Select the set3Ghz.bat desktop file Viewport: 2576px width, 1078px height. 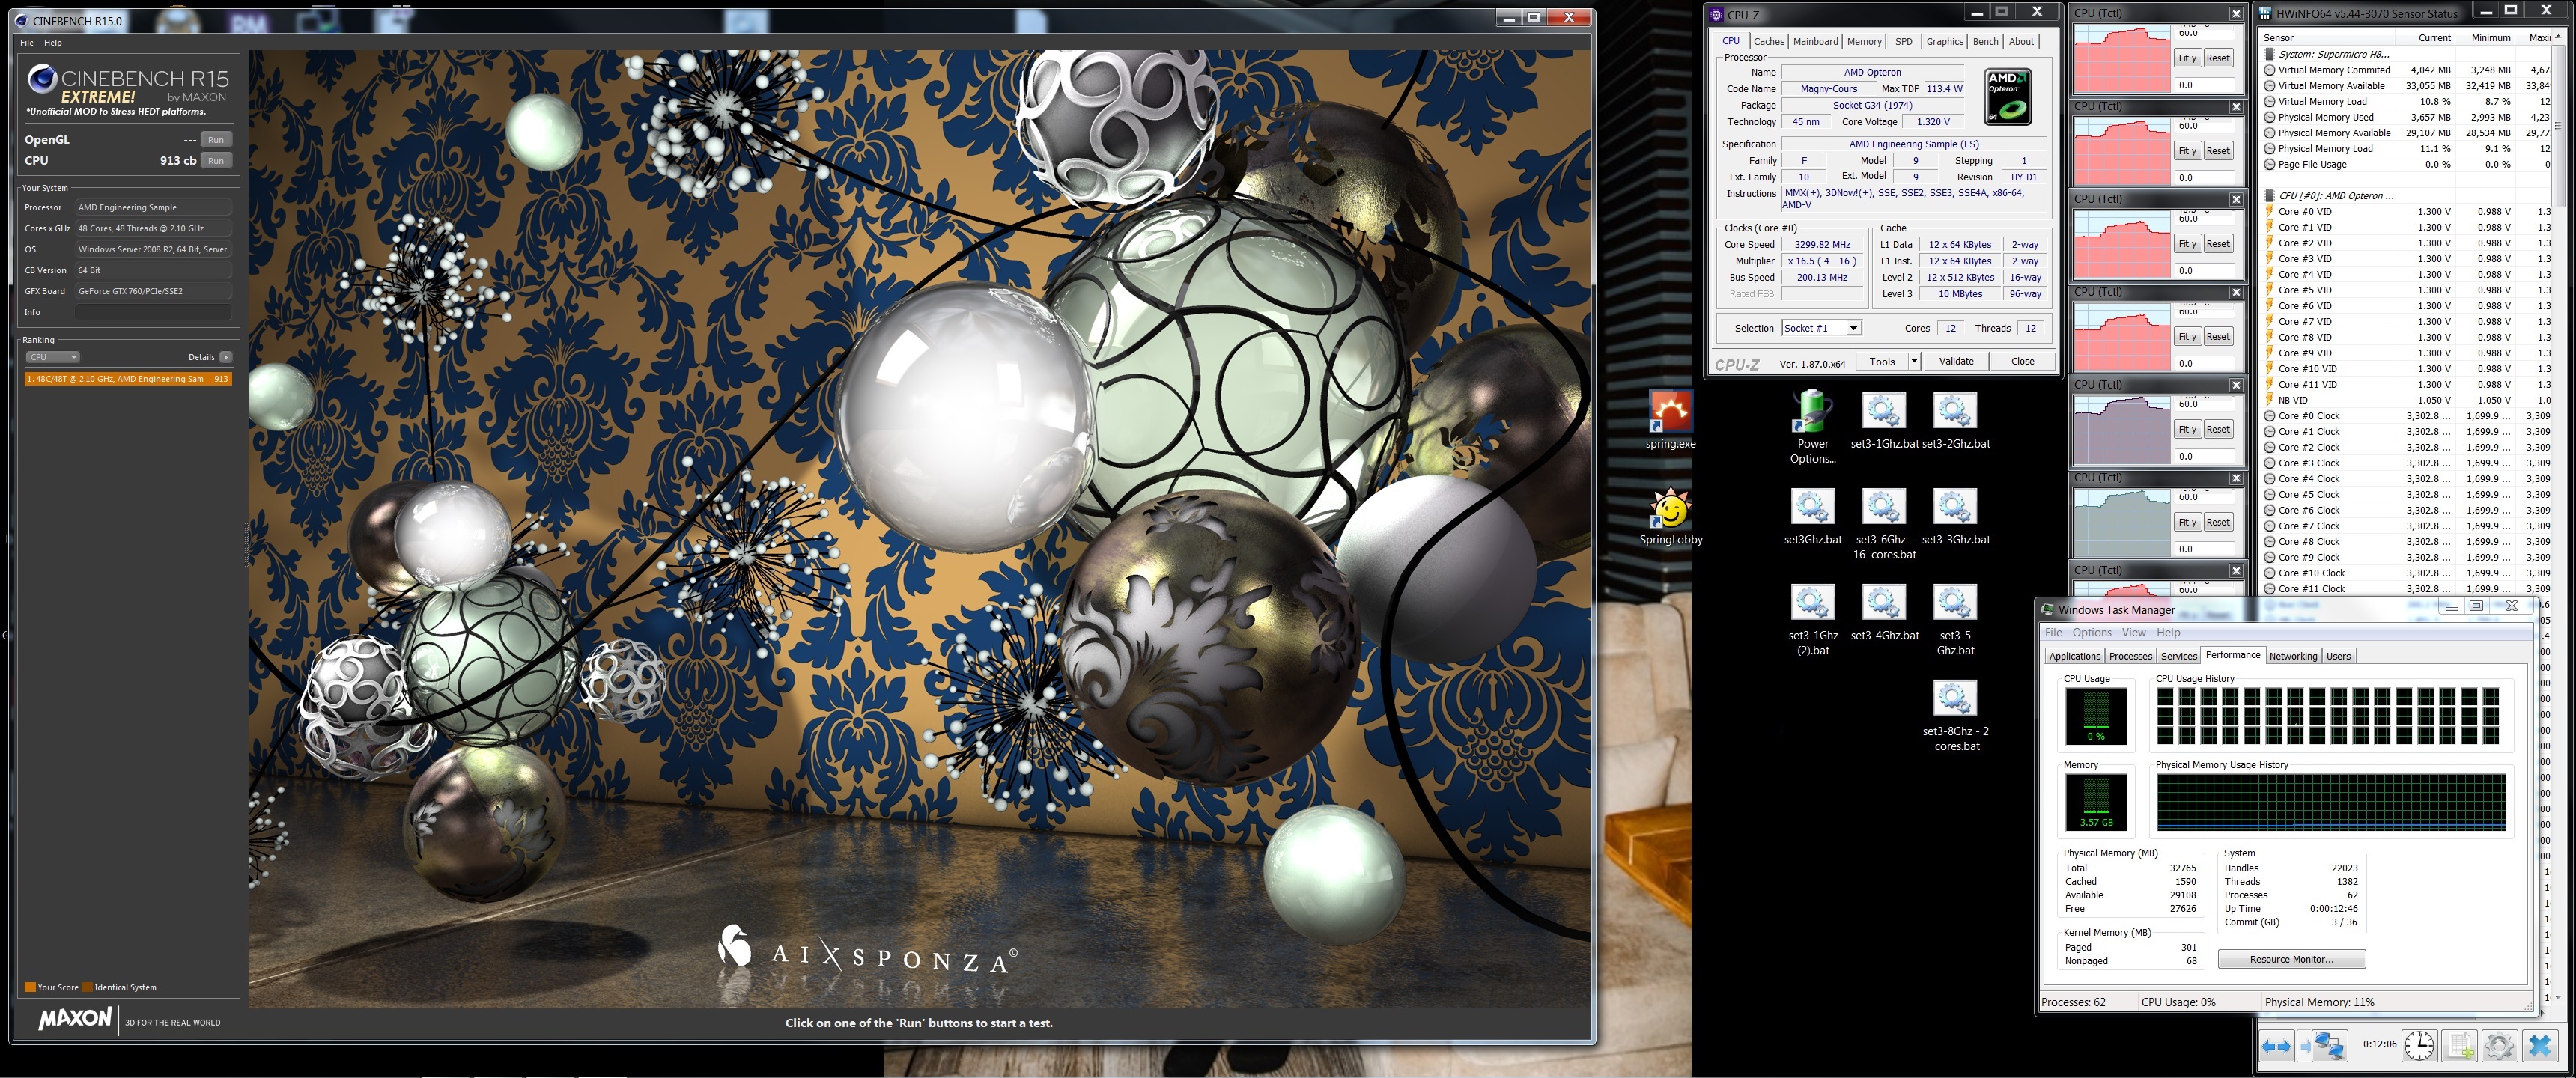click(1813, 516)
